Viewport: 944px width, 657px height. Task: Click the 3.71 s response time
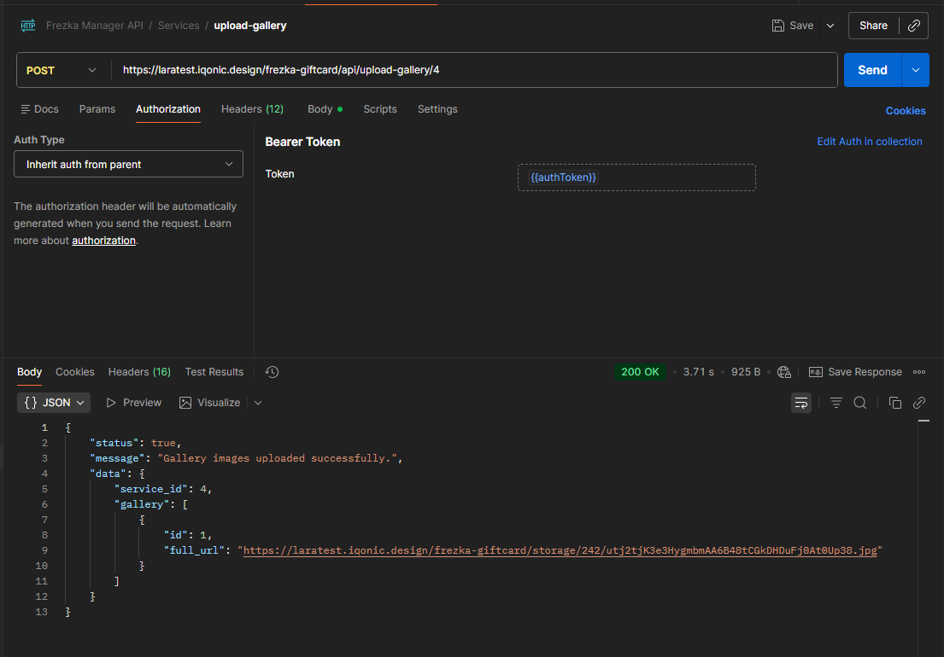698,372
